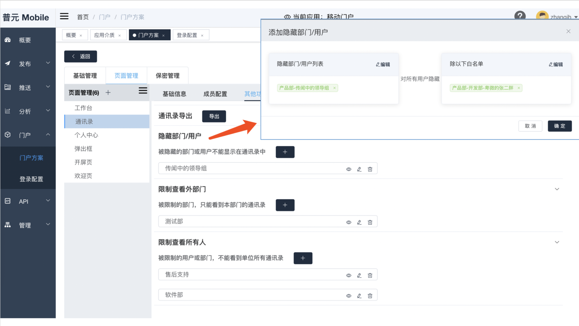Toggle visibility of the 售后支持 entry
The width and height of the screenshot is (579, 326).
click(349, 275)
